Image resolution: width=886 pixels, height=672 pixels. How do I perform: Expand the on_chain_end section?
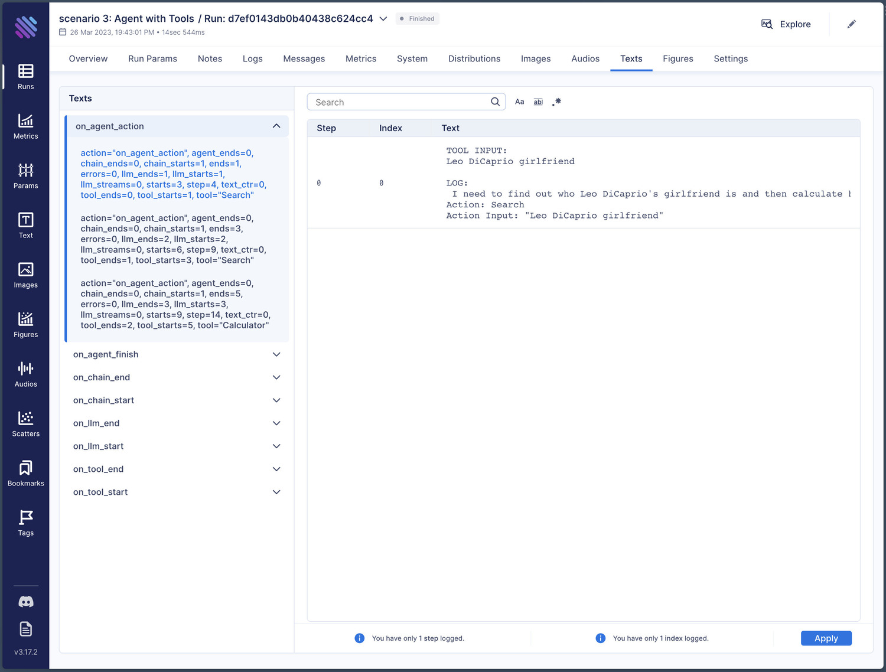[176, 377]
